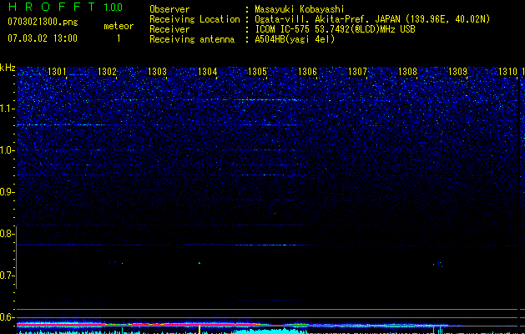525x334 pixels.
Task: Click the Receiver label
Action: (x=169, y=29)
